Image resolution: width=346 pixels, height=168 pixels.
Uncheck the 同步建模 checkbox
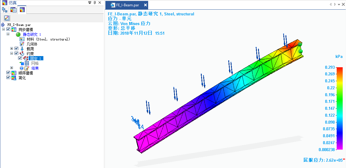click(x=8, y=30)
